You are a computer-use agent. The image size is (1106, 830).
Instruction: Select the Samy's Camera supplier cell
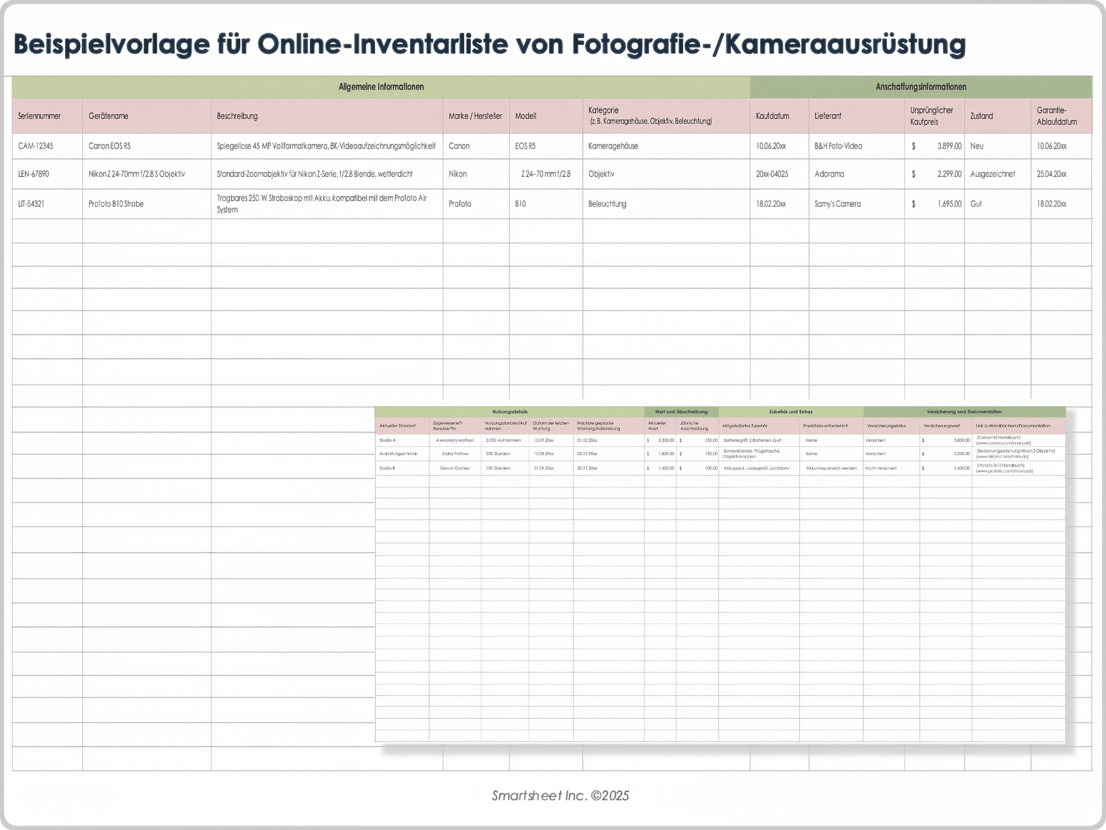pyautogui.click(x=837, y=204)
